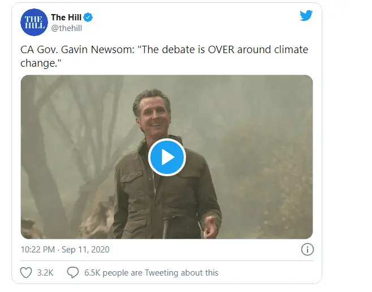This screenshot has height=292, width=372.
Task: Click the 3.2K likes count
Action: (45, 272)
